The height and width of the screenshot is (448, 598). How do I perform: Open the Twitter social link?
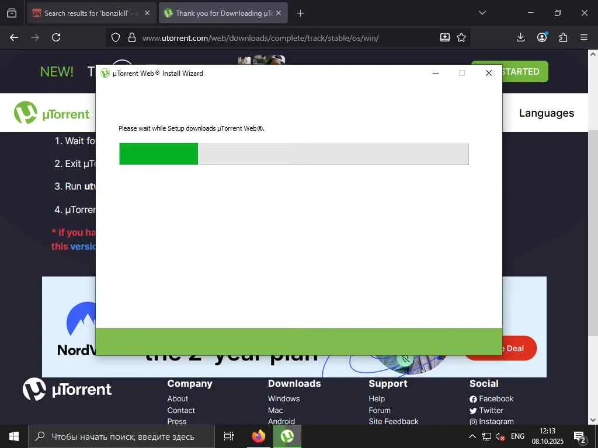click(486, 410)
